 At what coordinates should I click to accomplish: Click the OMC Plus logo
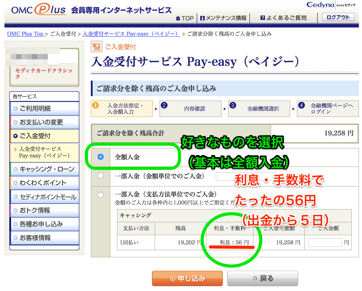pyautogui.click(x=38, y=9)
